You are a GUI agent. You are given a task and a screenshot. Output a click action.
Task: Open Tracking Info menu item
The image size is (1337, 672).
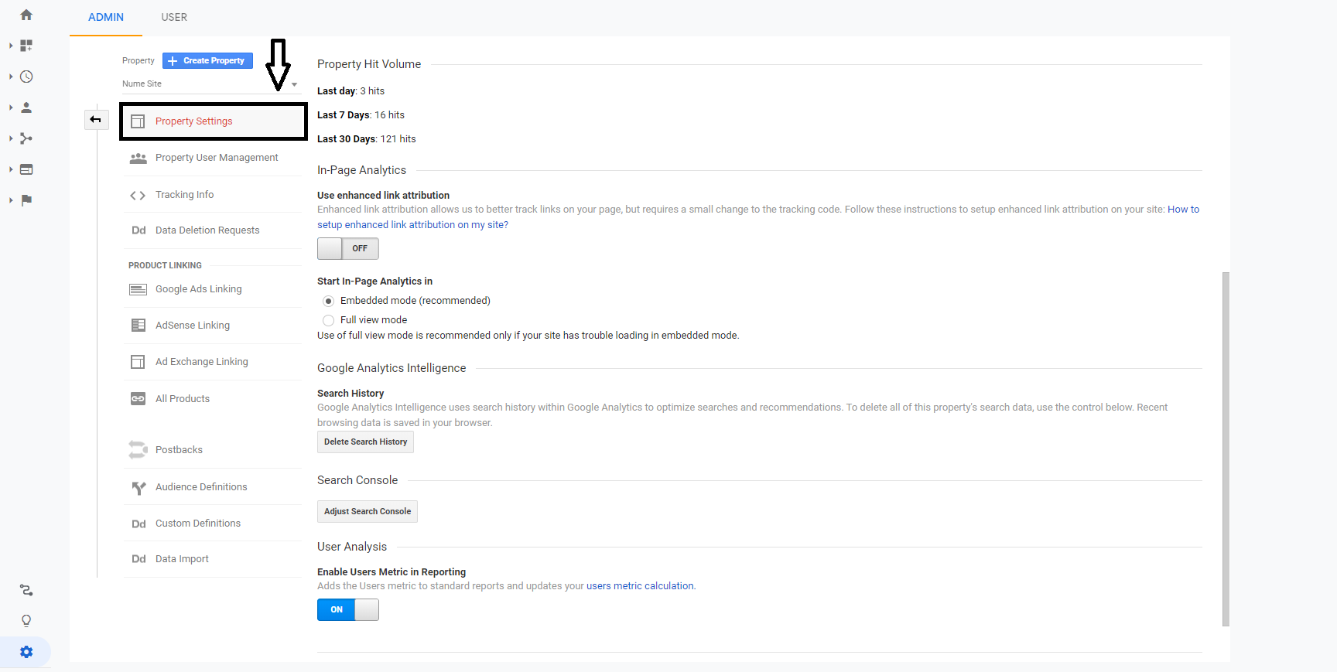[x=184, y=195]
